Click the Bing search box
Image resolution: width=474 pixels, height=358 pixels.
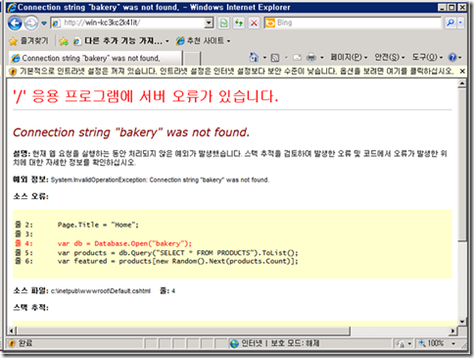click(x=358, y=23)
